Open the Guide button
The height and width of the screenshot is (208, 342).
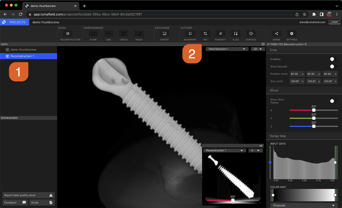click(42, 203)
